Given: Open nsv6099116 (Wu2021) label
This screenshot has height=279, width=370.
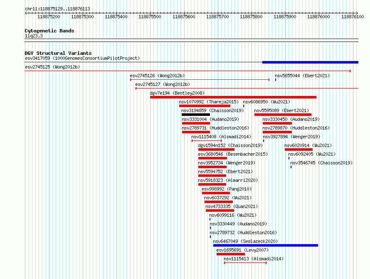Looking at the screenshot, I should pos(233,215).
